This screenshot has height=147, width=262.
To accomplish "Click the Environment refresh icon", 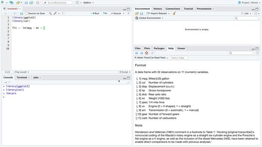I will coord(255,13).
